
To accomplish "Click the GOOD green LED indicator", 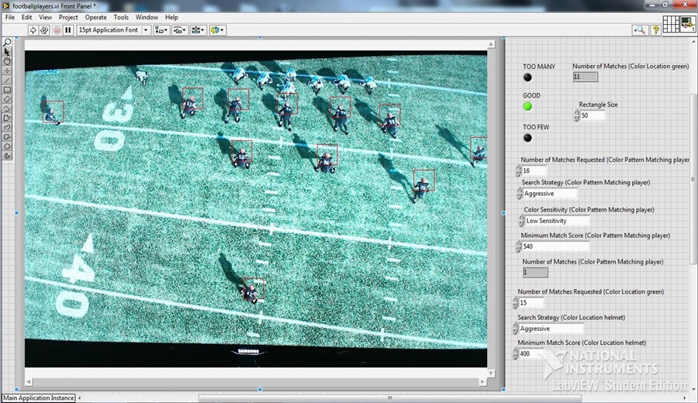I will 527,106.
